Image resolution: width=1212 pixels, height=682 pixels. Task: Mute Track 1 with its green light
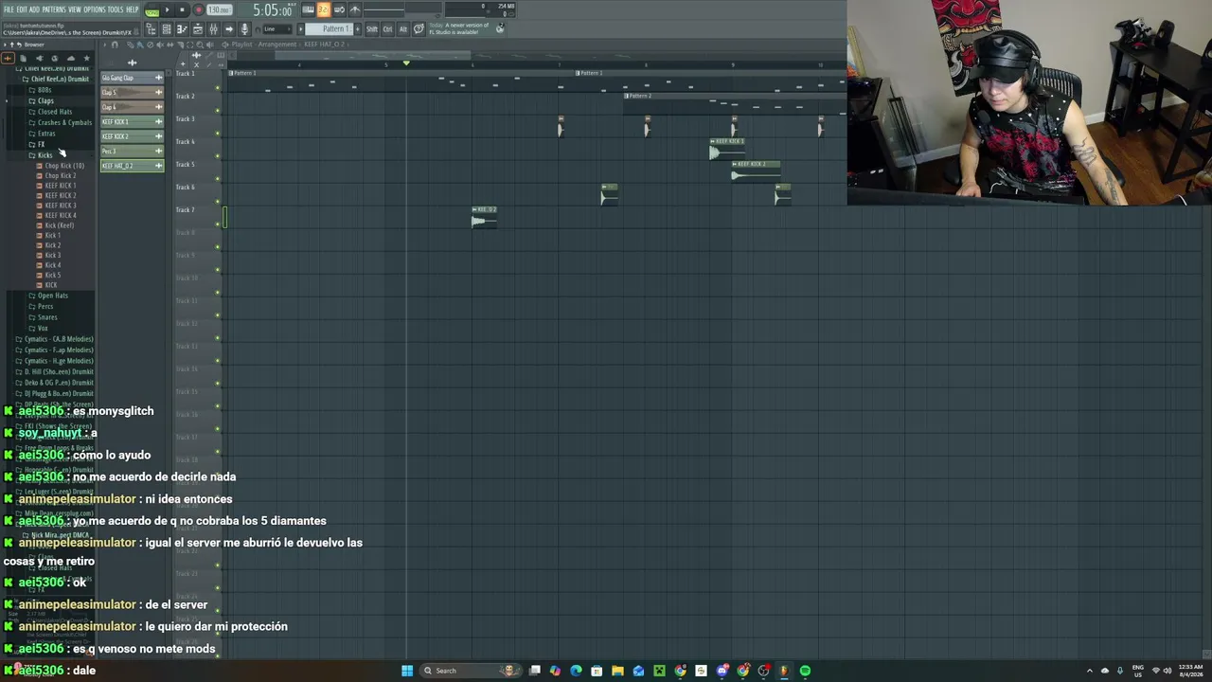pos(218,88)
